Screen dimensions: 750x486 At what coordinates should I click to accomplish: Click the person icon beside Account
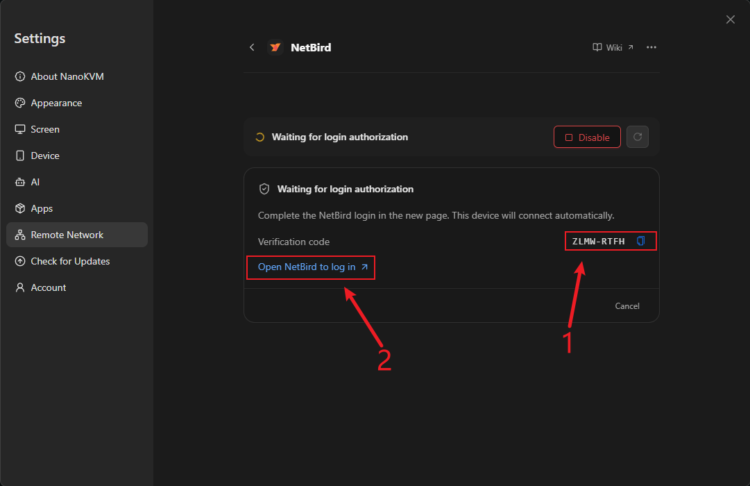20,287
